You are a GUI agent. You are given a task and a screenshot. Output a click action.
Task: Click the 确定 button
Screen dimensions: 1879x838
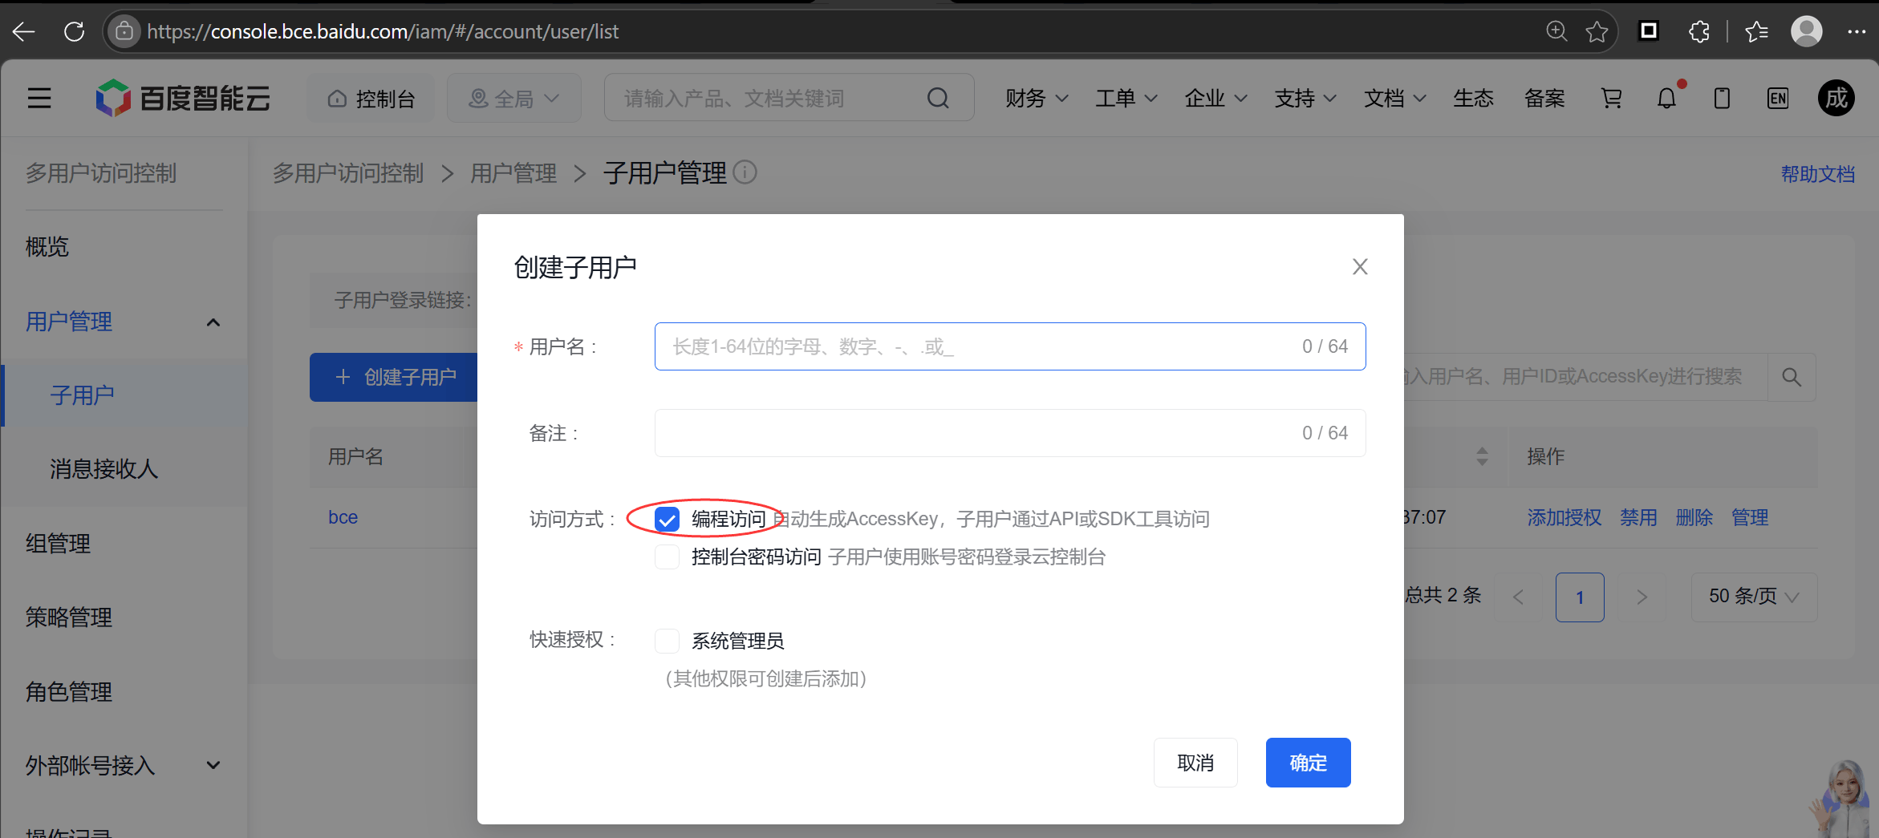pyautogui.click(x=1308, y=763)
